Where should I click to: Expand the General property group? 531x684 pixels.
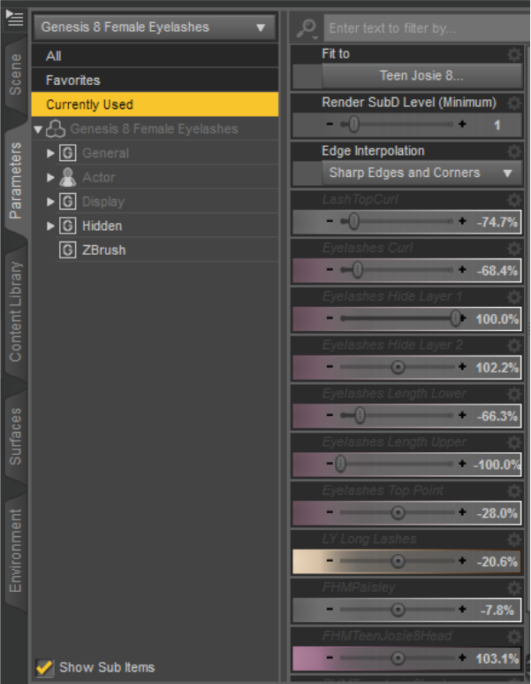50,153
